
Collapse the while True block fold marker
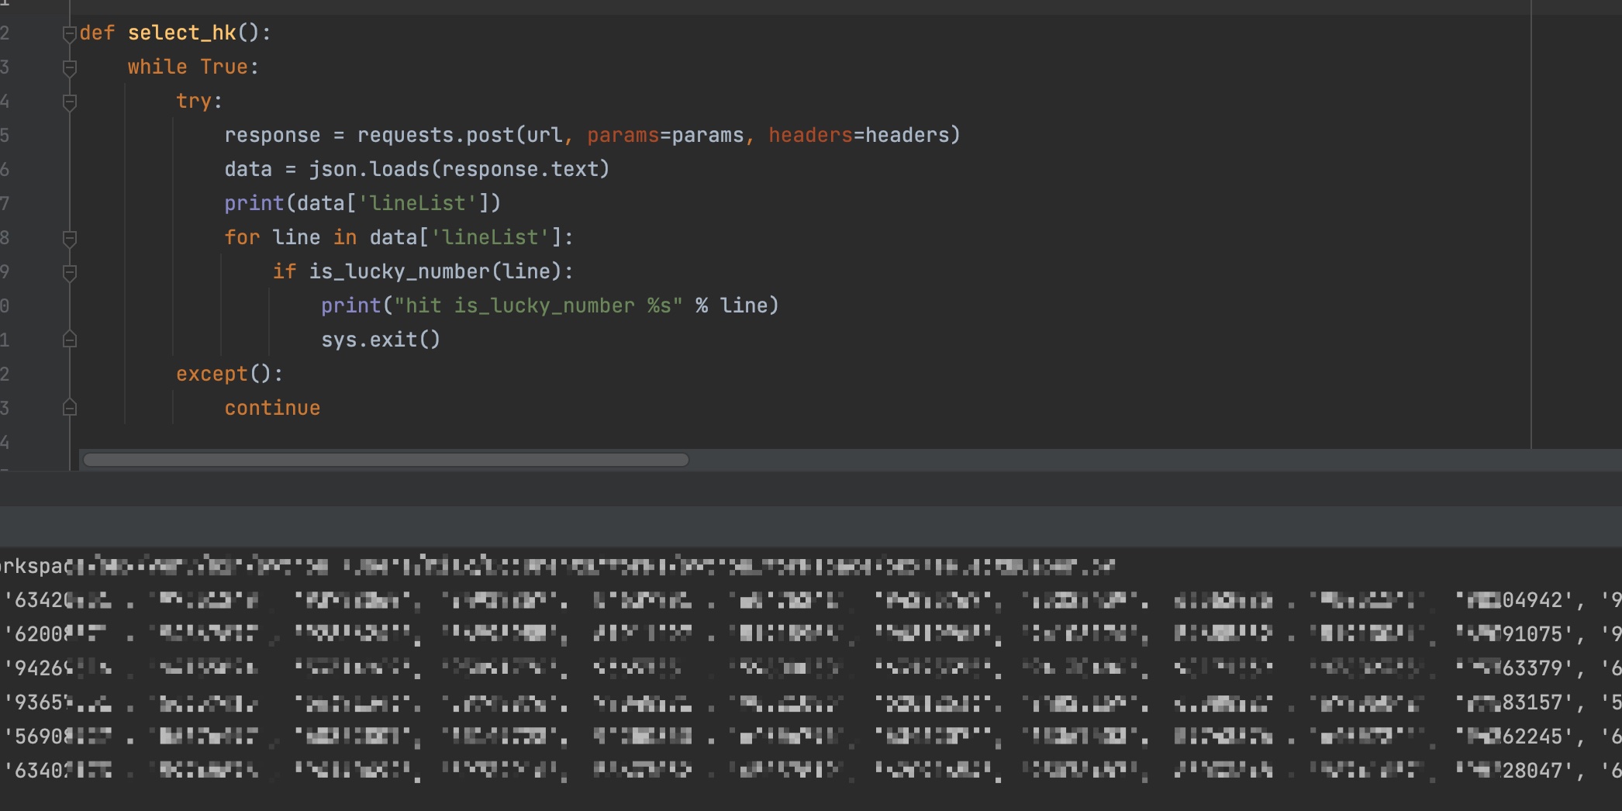click(69, 67)
